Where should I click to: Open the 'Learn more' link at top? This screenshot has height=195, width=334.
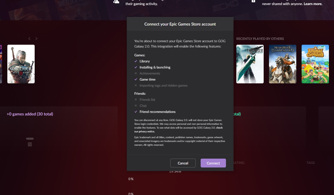[313, 4]
